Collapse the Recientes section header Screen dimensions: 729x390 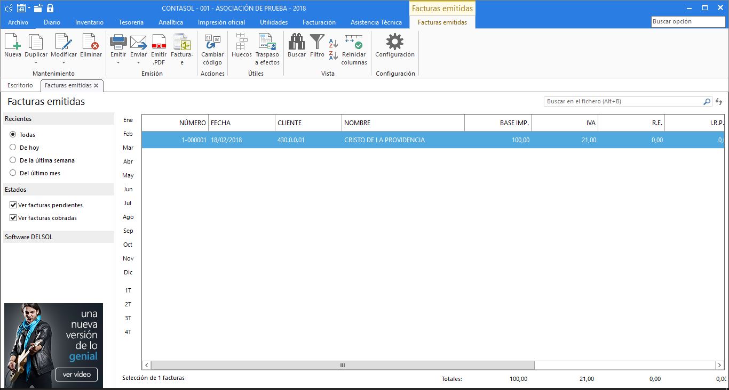pos(59,119)
